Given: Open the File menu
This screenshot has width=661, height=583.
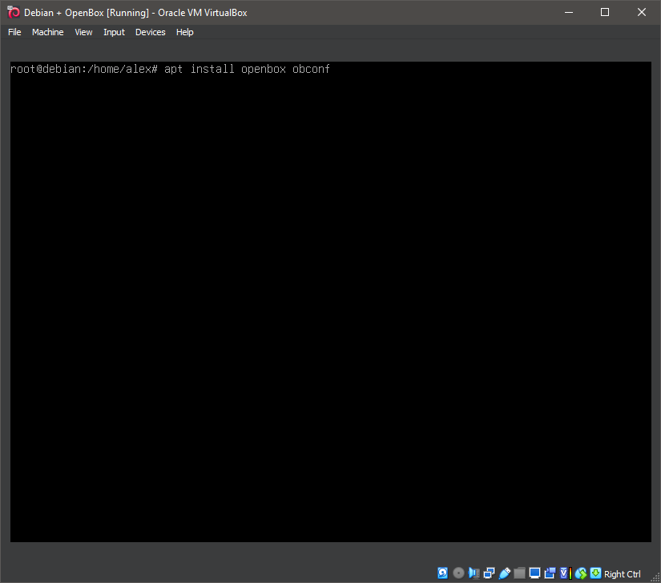Looking at the screenshot, I should coord(14,32).
